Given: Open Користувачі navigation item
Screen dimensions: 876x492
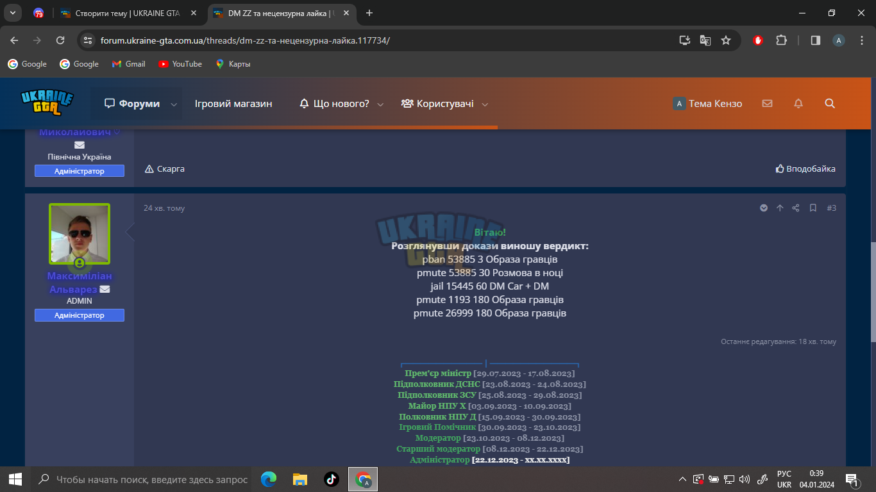Looking at the screenshot, I should (x=437, y=103).
